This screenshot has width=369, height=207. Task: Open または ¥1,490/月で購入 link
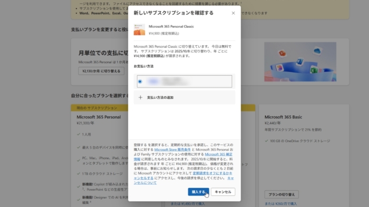(188, 204)
